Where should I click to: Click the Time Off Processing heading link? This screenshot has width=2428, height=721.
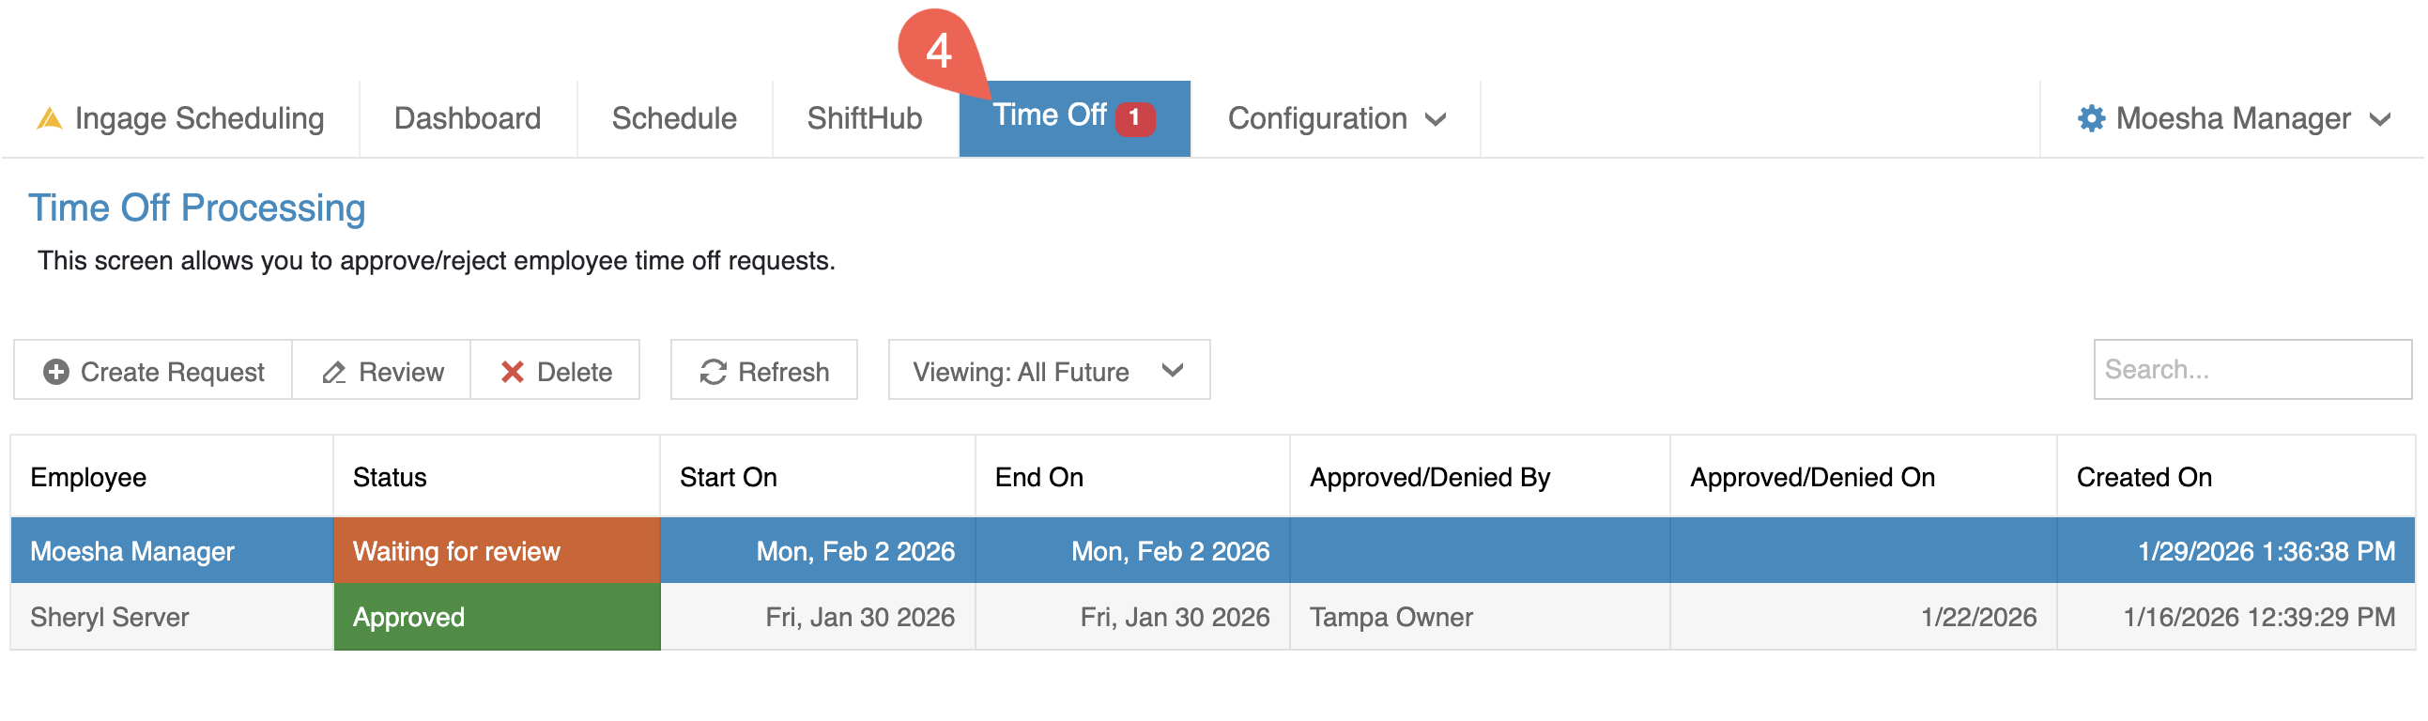197,208
